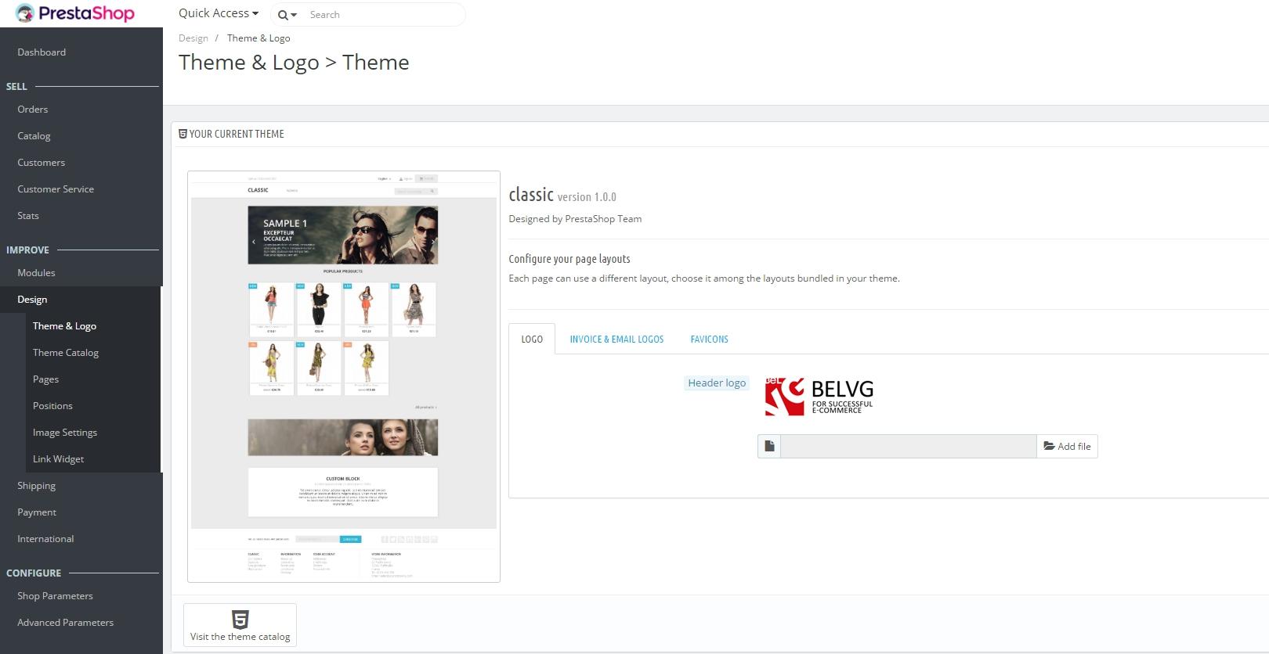Click the Design breadcrumb link

coord(193,38)
